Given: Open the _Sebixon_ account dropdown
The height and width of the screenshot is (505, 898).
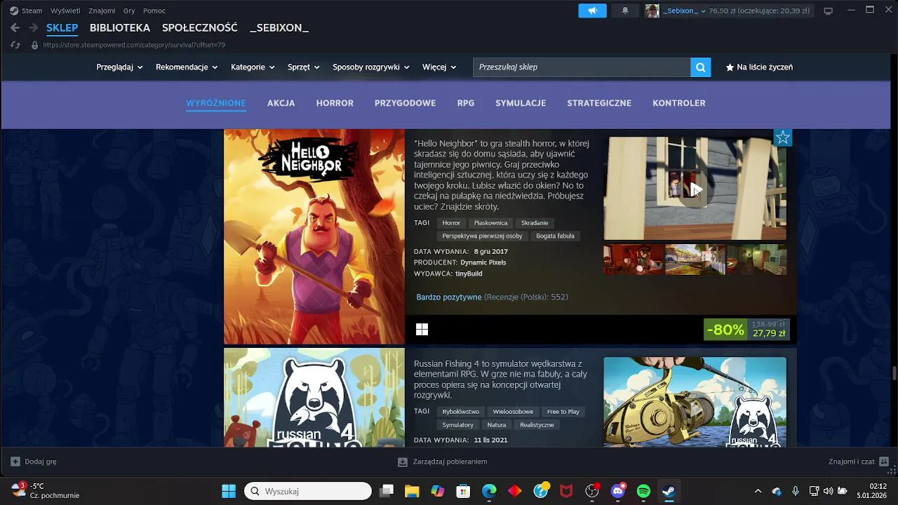Looking at the screenshot, I should tap(685, 11).
